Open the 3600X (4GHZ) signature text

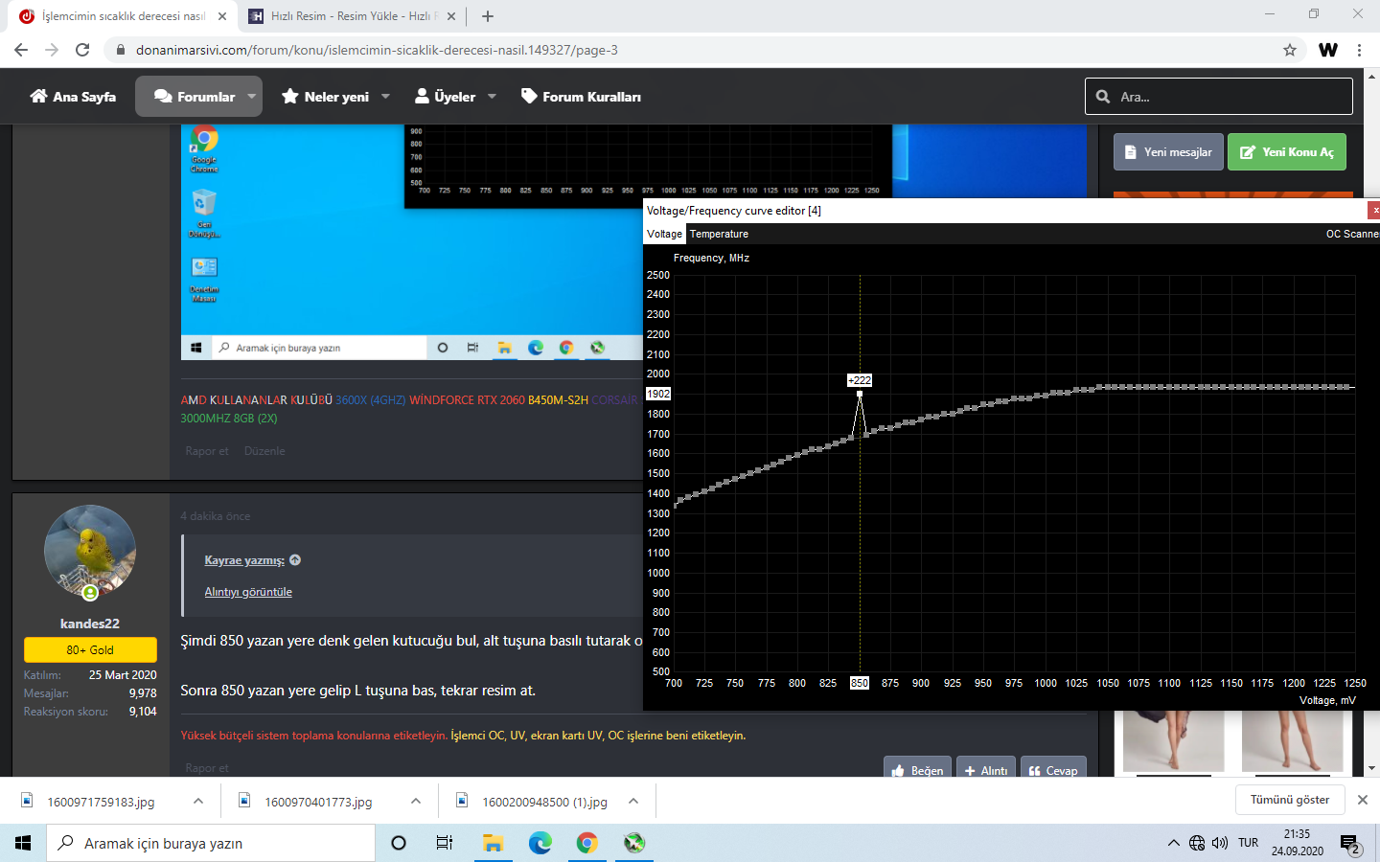coord(371,400)
